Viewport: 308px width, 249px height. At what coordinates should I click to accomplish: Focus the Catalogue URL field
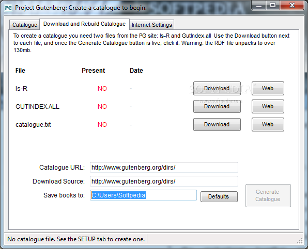(164, 168)
